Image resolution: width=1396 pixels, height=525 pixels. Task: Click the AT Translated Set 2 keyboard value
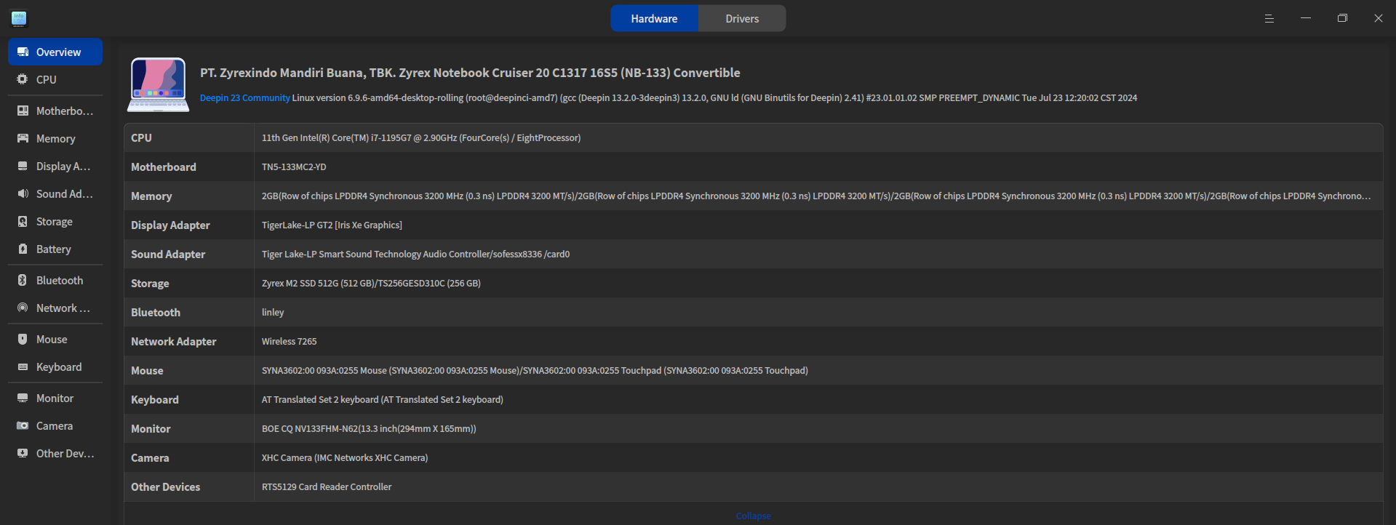tap(383, 399)
